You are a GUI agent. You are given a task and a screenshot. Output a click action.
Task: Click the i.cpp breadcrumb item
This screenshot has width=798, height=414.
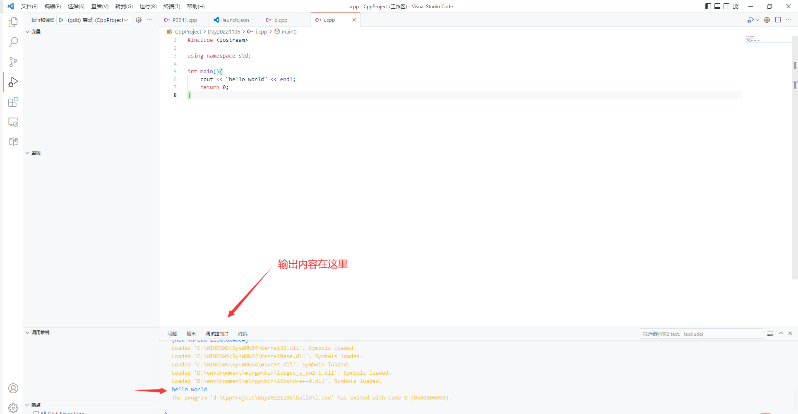(x=261, y=31)
